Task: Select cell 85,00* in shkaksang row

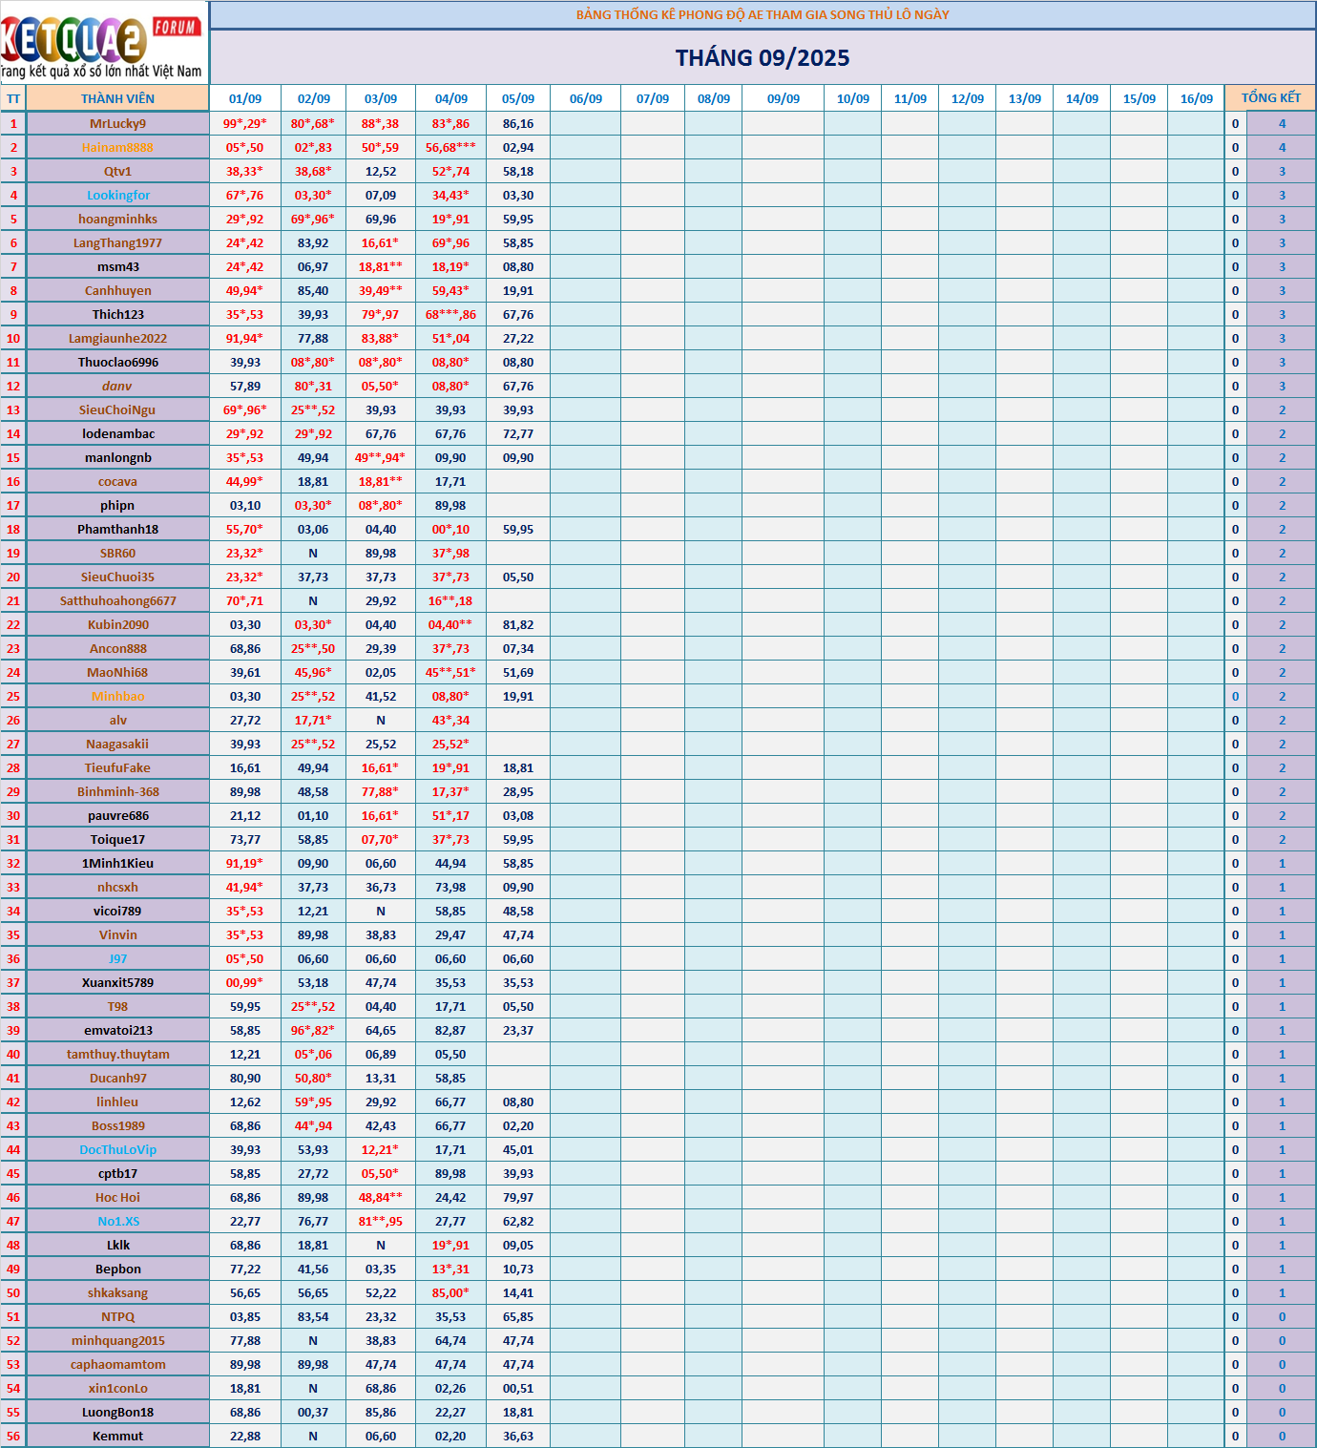Action: (x=450, y=1292)
